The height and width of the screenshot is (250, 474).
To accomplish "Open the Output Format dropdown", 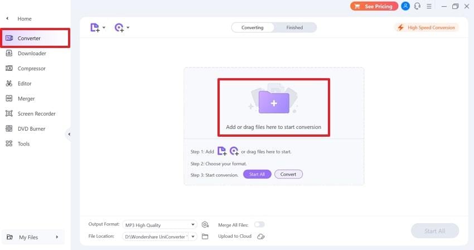I will [159, 225].
